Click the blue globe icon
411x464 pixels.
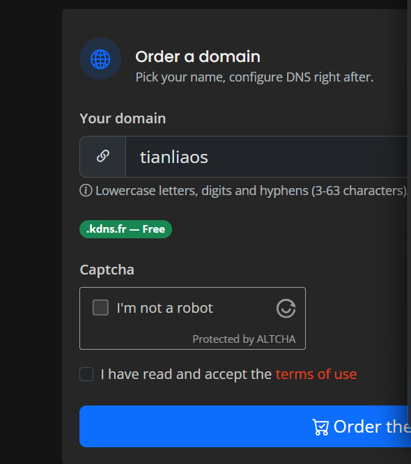click(100, 59)
